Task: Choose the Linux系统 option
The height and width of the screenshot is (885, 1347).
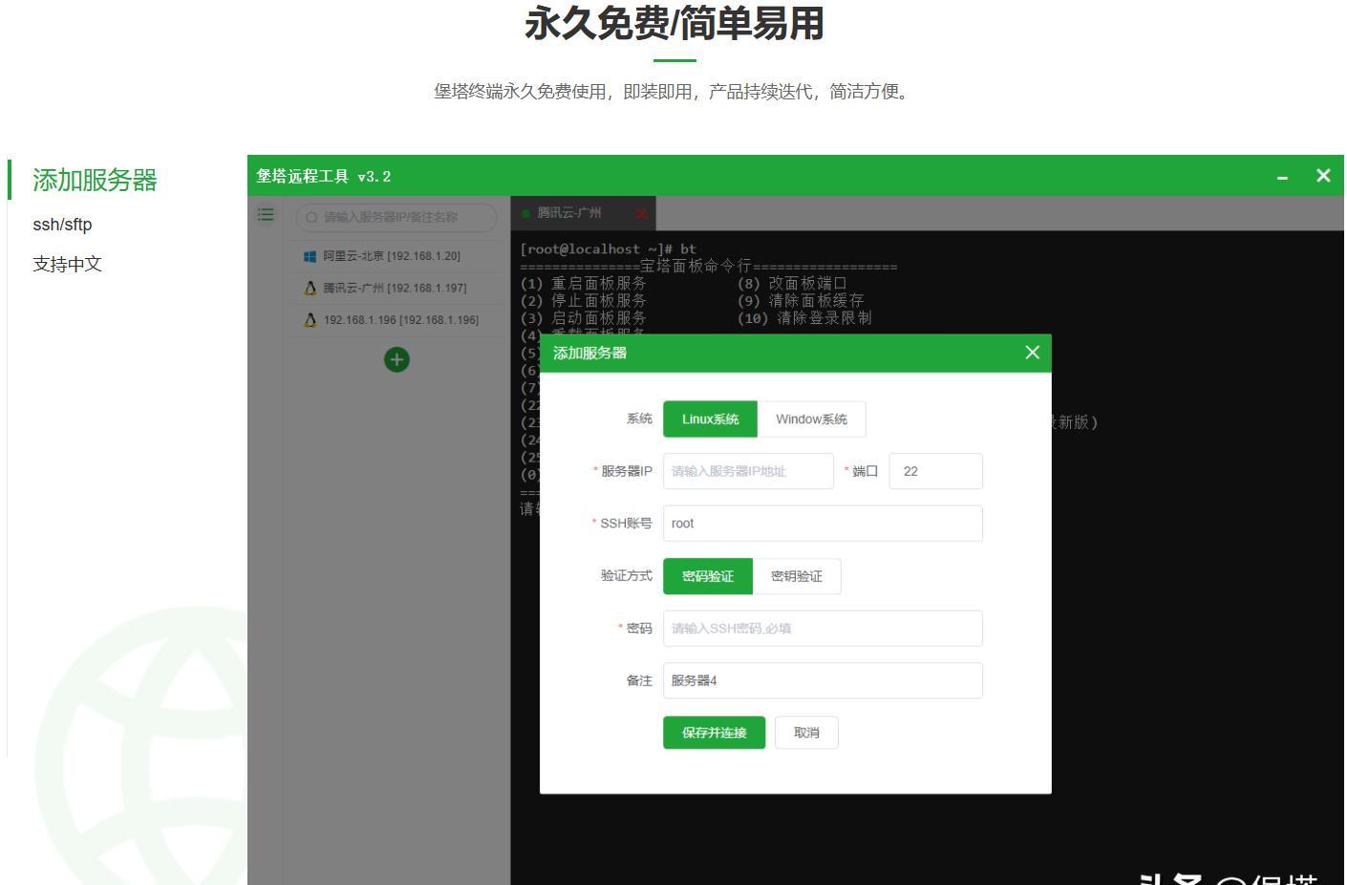Action: pyautogui.click(x=710, y=420)
